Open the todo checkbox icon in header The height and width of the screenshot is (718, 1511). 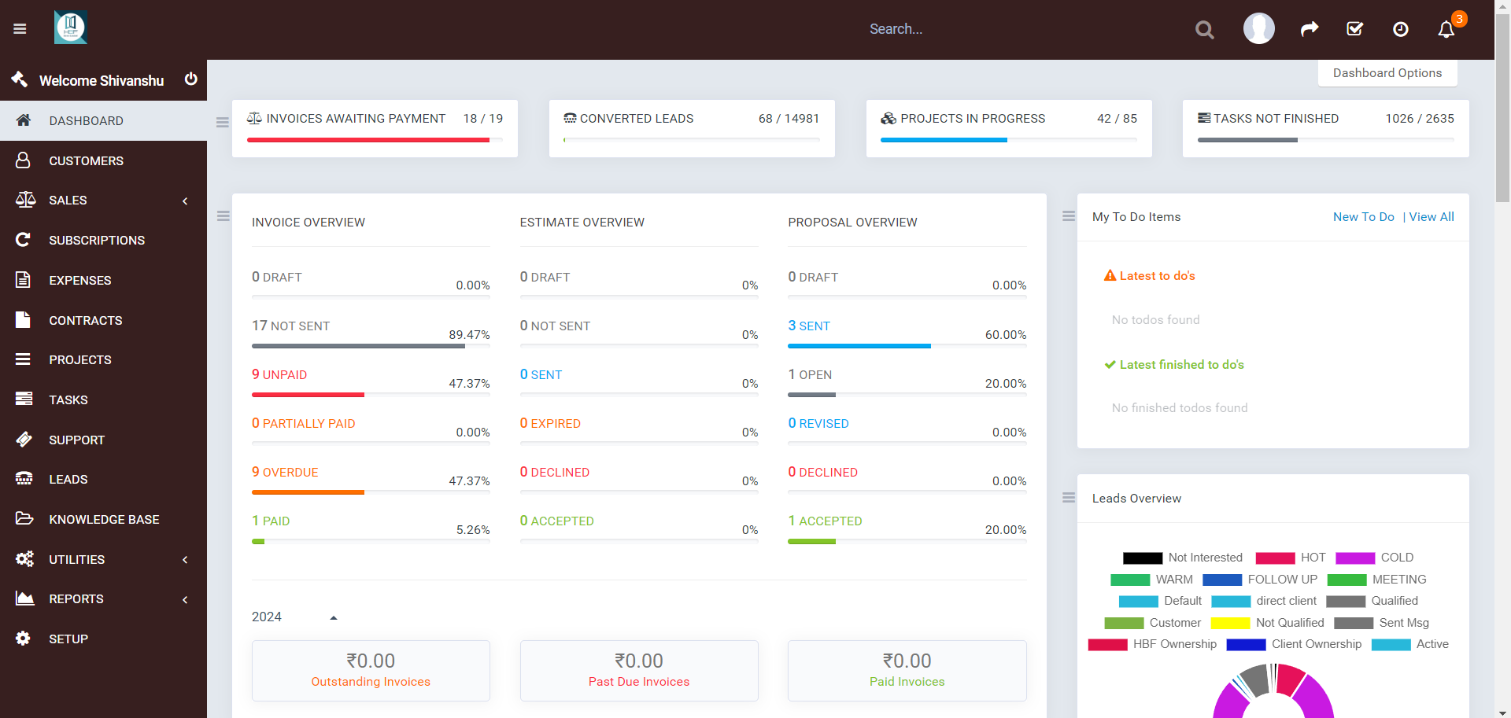[1355, 29]
